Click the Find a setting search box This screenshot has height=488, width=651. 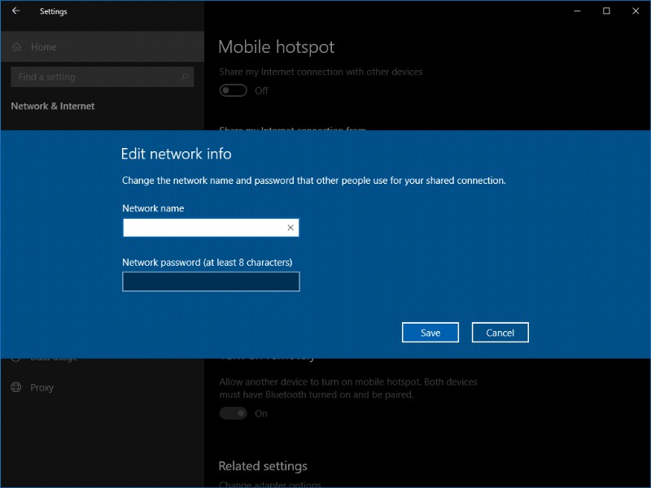[90, 76]
